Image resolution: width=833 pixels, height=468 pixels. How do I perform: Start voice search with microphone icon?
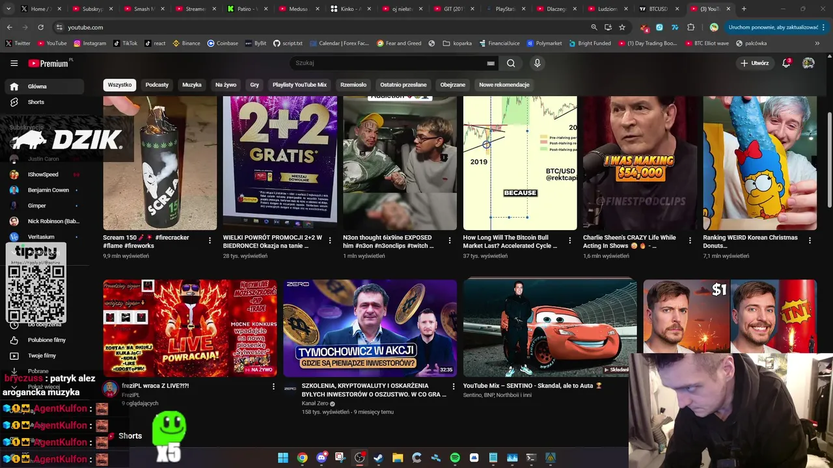click(x=537, y=63)
